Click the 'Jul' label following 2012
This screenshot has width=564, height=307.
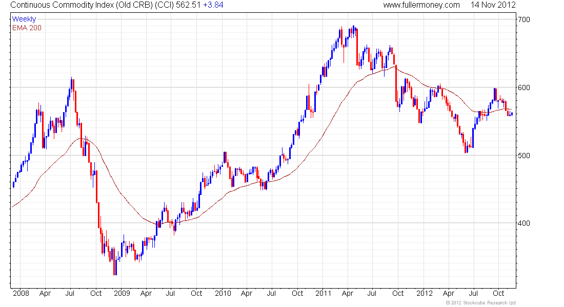pyautogui.click(x=473, y=293)
